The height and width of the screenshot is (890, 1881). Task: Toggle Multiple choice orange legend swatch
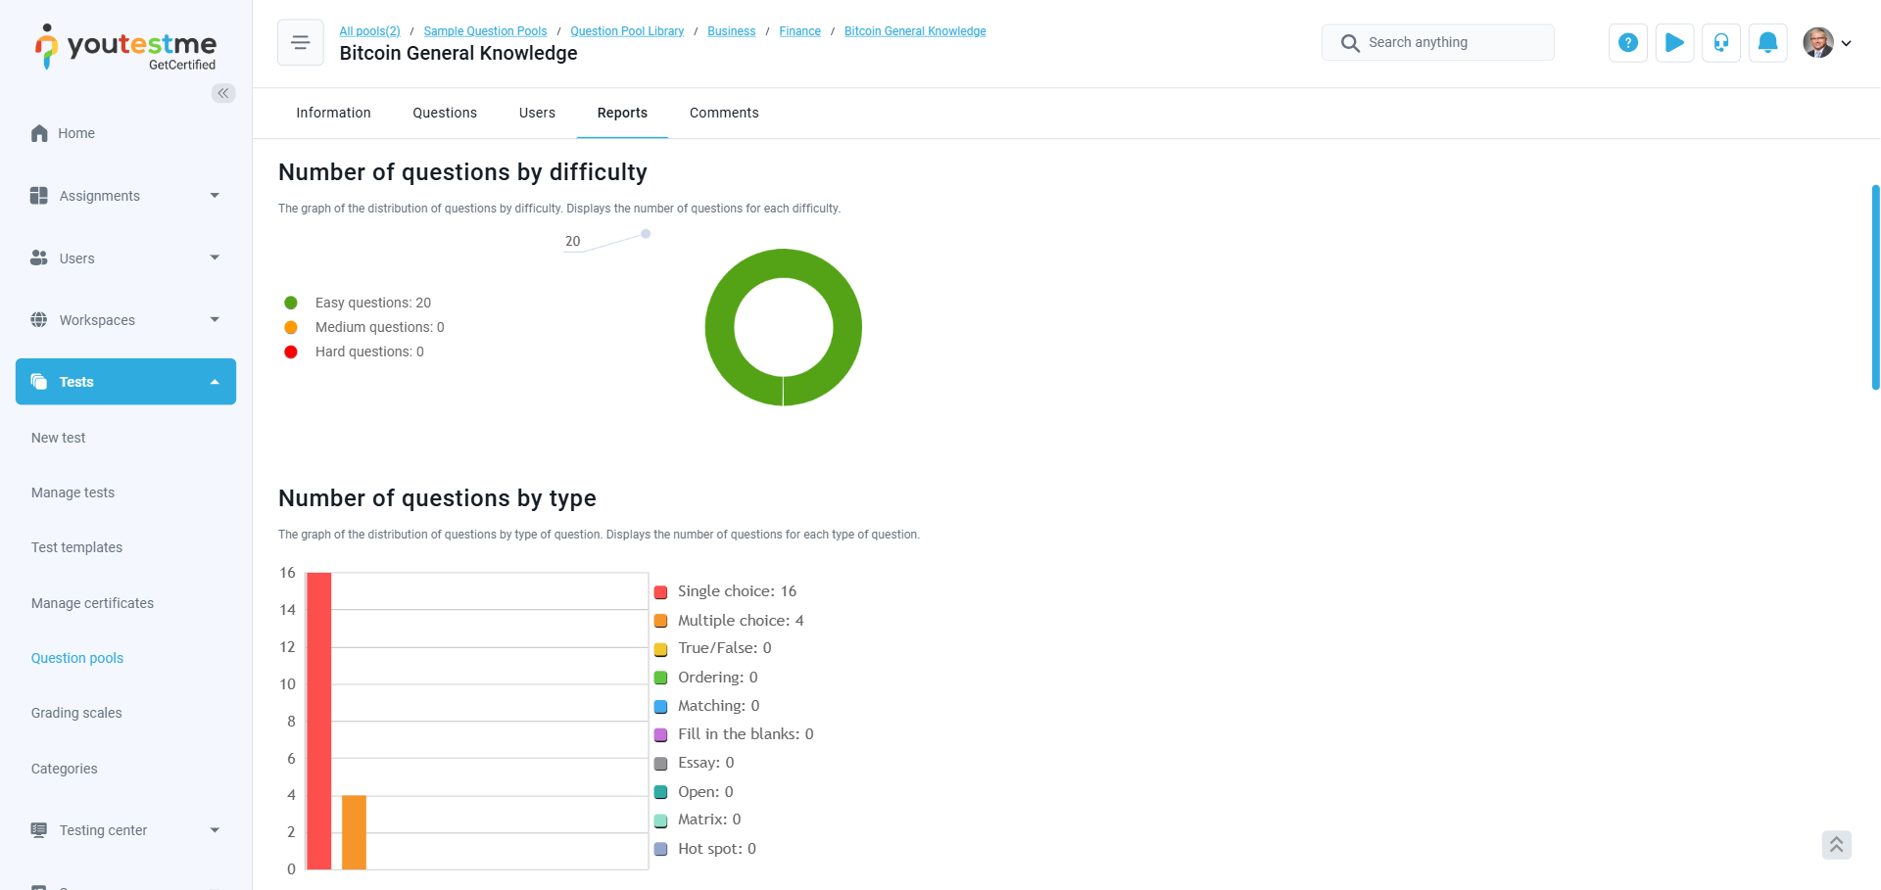pos(661,621)
